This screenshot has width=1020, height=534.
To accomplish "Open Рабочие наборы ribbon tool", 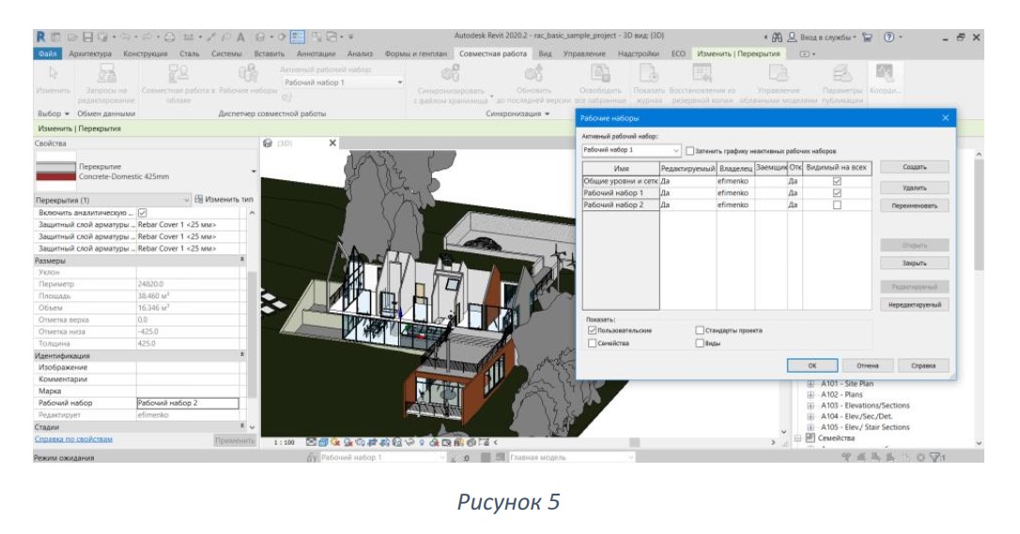I will 248,73.
